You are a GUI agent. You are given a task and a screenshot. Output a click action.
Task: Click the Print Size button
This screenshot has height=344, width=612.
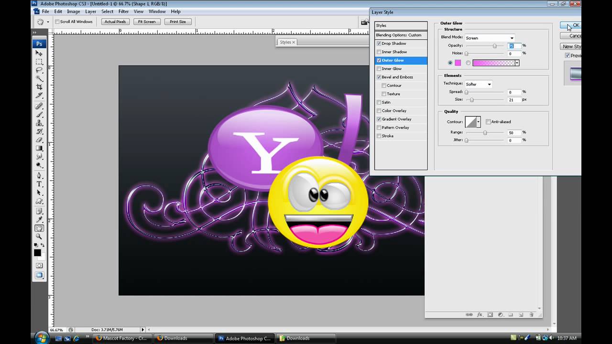[178, 21]
